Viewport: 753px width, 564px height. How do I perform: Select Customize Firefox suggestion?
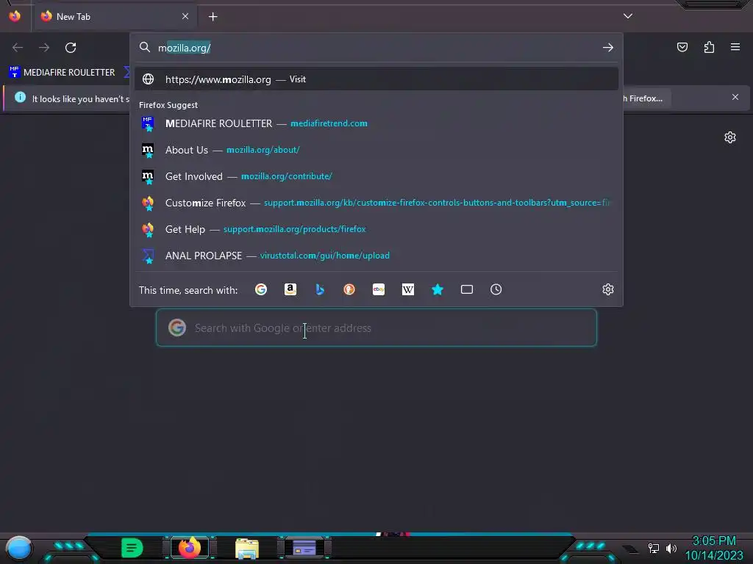point(376,203)
